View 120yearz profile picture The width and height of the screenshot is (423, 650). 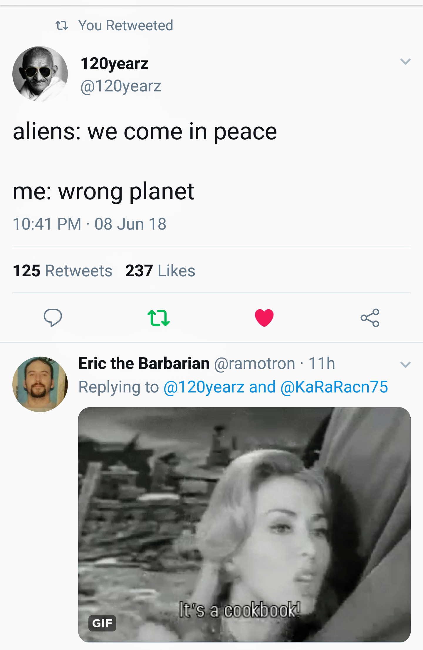pos(40,74)
